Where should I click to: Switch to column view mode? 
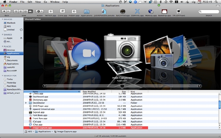pyautogui.click(x=25, y=11)
